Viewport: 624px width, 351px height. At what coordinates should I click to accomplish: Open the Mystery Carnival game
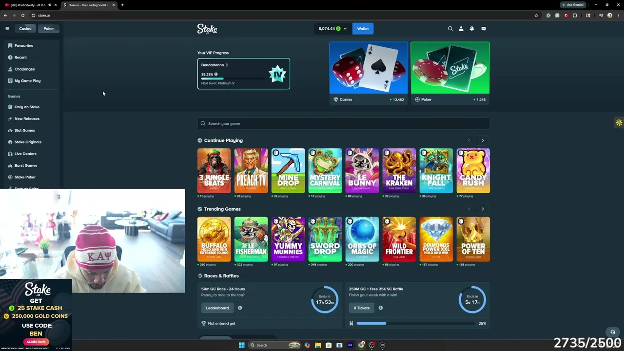[x=325, y=171]
